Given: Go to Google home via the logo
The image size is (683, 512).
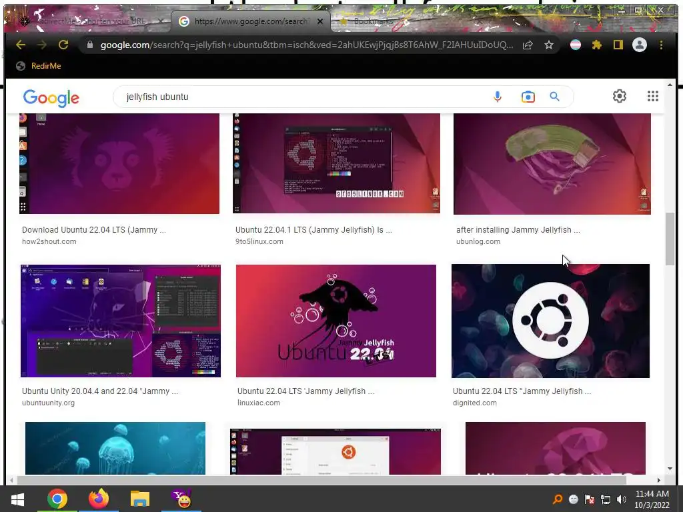Looking at the screenshot, I should [51, 97].
